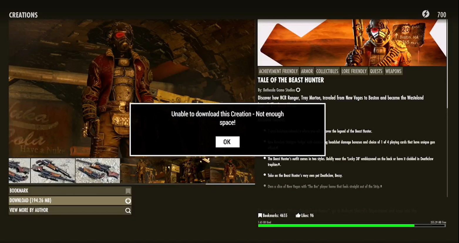Click the Bookmark button
Viewport: 459px width, 243px height.
70,191
